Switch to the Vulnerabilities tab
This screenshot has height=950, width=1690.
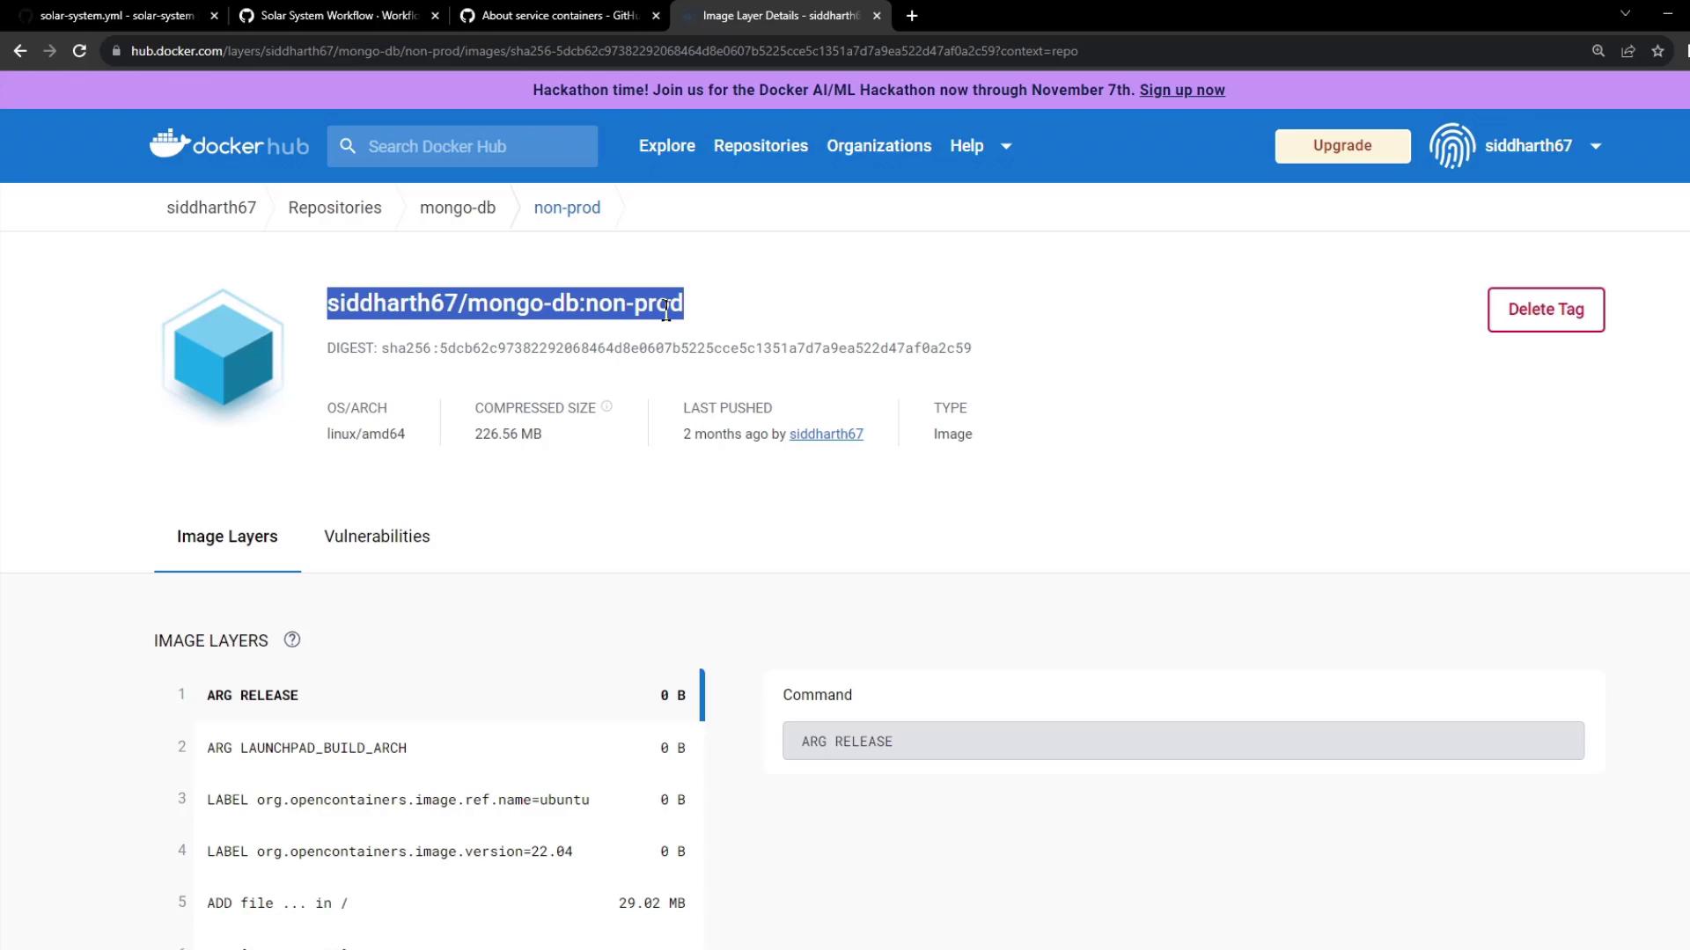[x=377, y=537]
